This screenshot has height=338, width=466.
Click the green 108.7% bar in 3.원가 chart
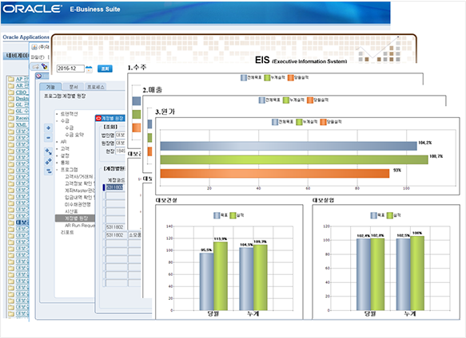(294, 159)
